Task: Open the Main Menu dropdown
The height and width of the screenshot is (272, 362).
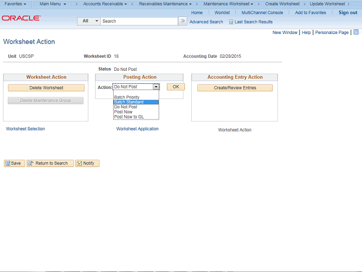Action: (53, 4)
